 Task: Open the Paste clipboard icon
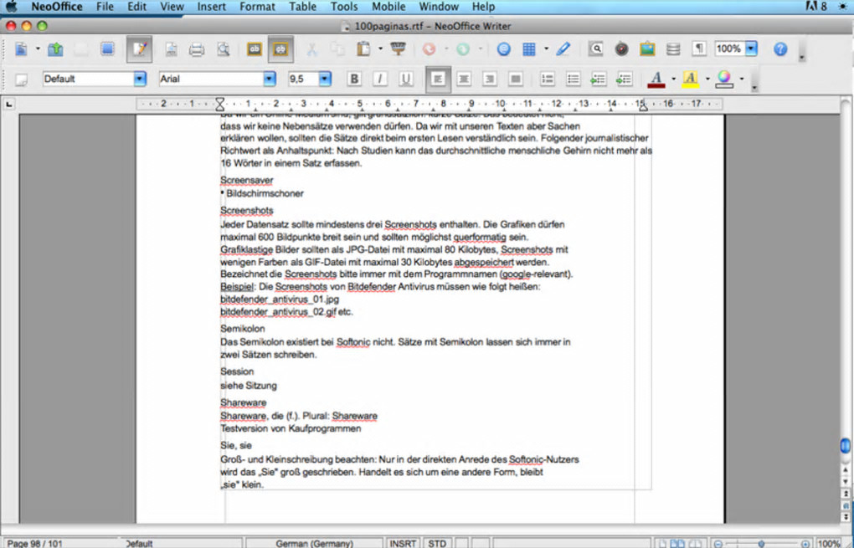363,49
